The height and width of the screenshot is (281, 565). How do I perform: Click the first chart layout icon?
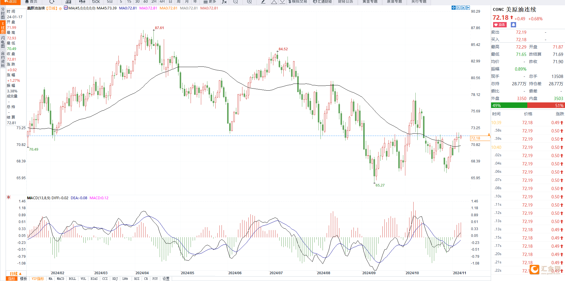click(x=454, y=8)
